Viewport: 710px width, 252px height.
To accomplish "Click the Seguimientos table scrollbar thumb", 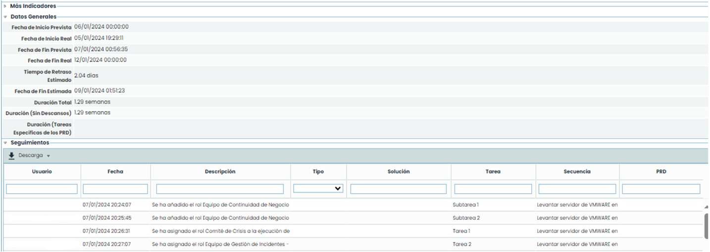I will 706,226.
